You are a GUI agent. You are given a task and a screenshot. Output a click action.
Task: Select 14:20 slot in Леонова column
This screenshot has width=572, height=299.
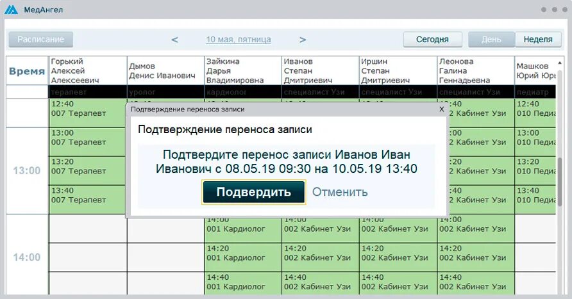click(x=476, y=257)
